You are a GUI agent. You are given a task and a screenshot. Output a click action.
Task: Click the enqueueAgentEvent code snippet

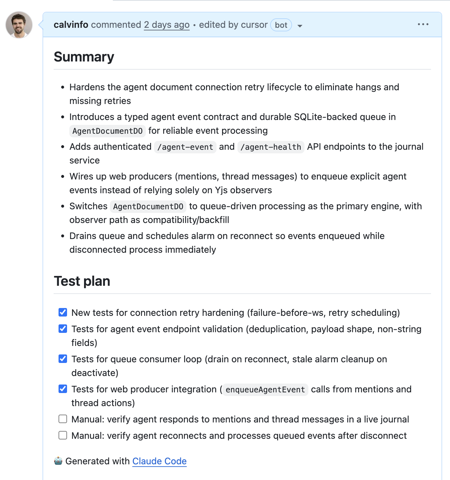(x=265, y=389)
